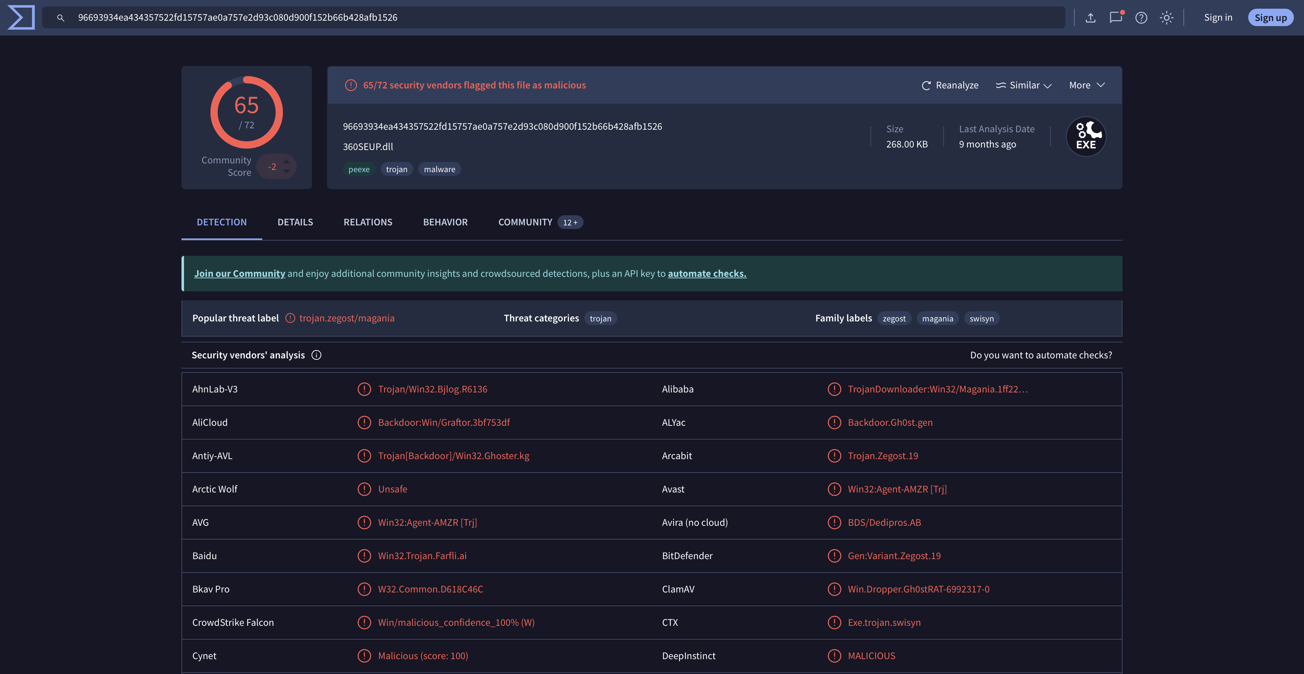
Task: Click alert icon in Avira (no cloud) row
Action: pyautogui.click(x=834, y=522)
